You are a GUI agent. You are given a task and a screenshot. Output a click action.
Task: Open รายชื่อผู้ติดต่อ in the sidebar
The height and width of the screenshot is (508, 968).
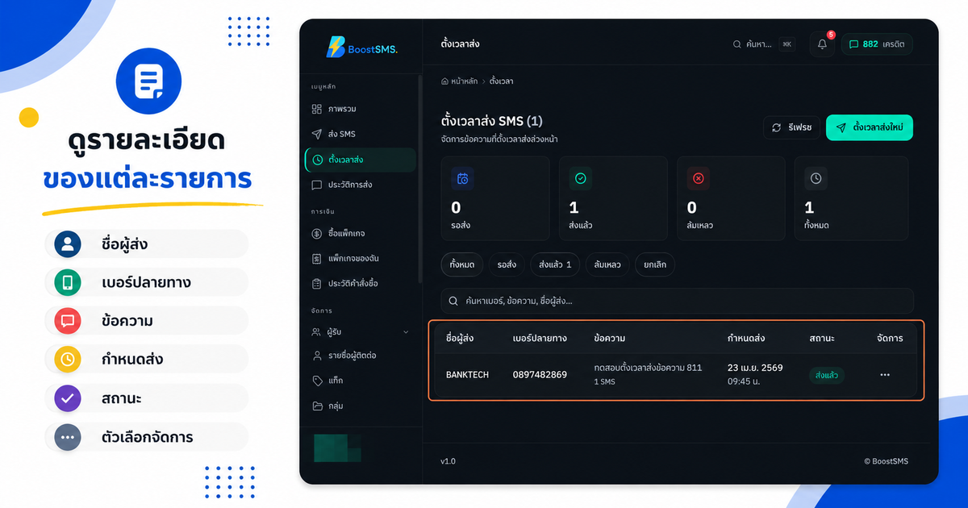[x=360, y=356]
